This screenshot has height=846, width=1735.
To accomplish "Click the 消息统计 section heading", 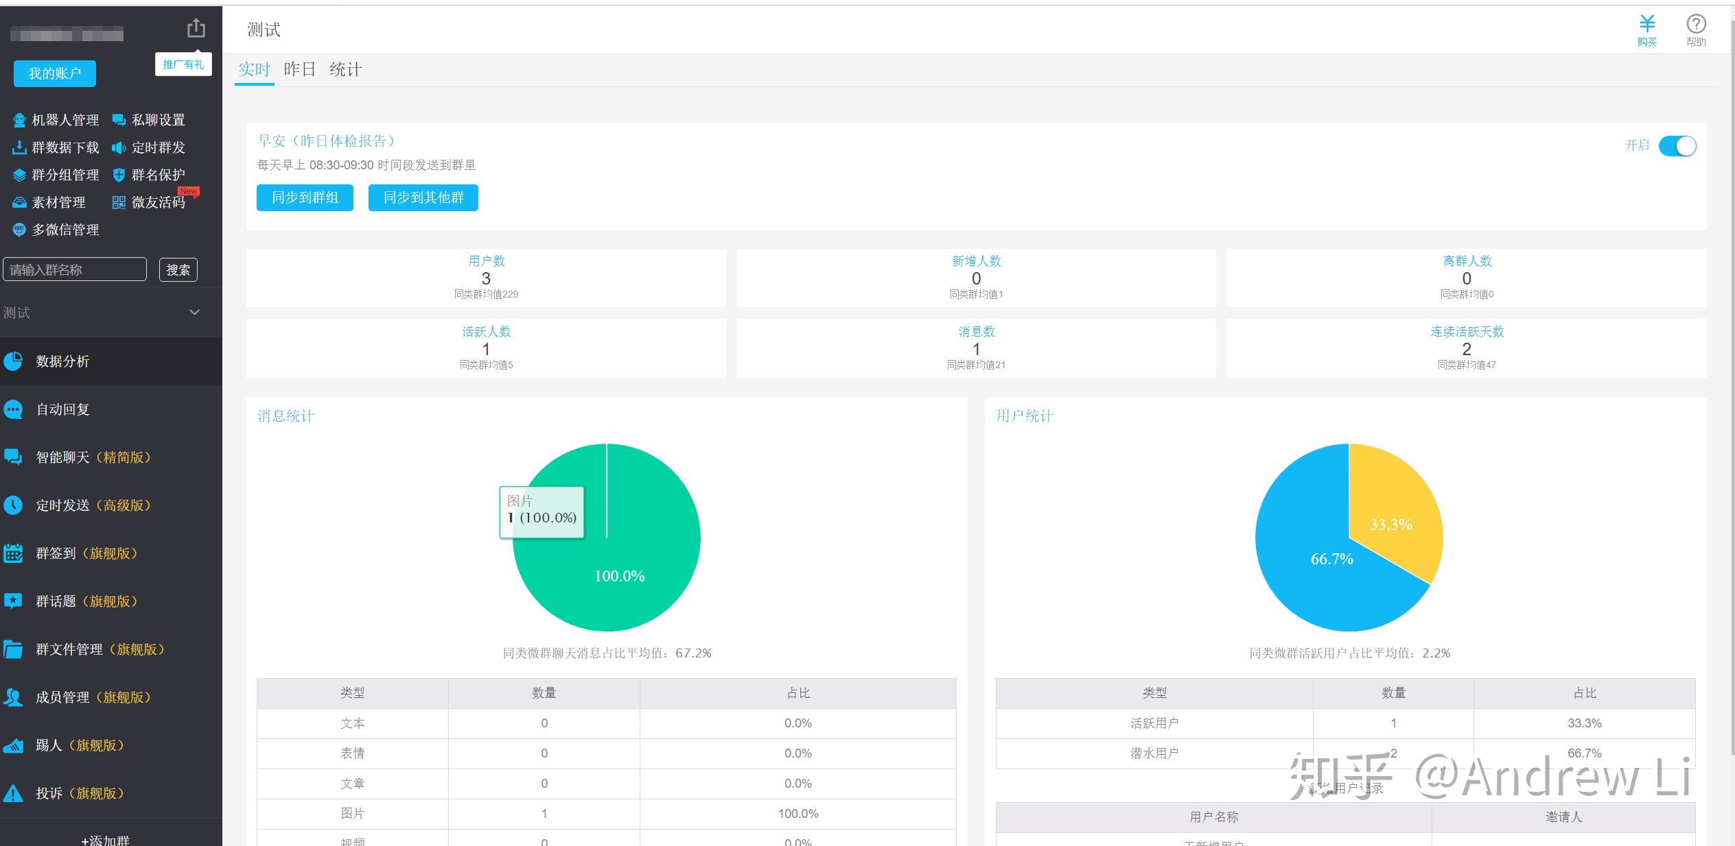I will tap(286, 416).
